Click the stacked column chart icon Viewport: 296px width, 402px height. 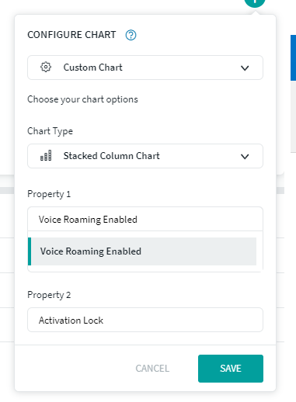(x=46, y=155)
